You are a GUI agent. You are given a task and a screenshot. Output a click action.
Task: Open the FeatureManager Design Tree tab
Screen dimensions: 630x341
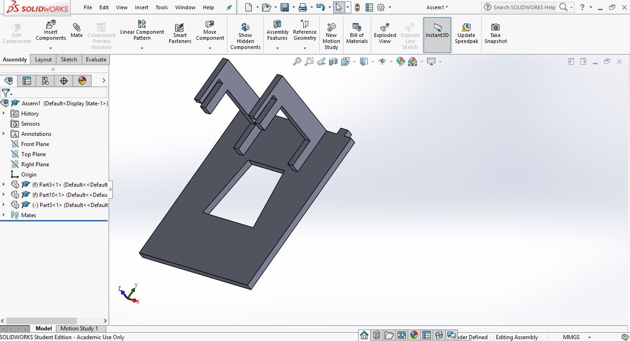[x=8, y=81]
